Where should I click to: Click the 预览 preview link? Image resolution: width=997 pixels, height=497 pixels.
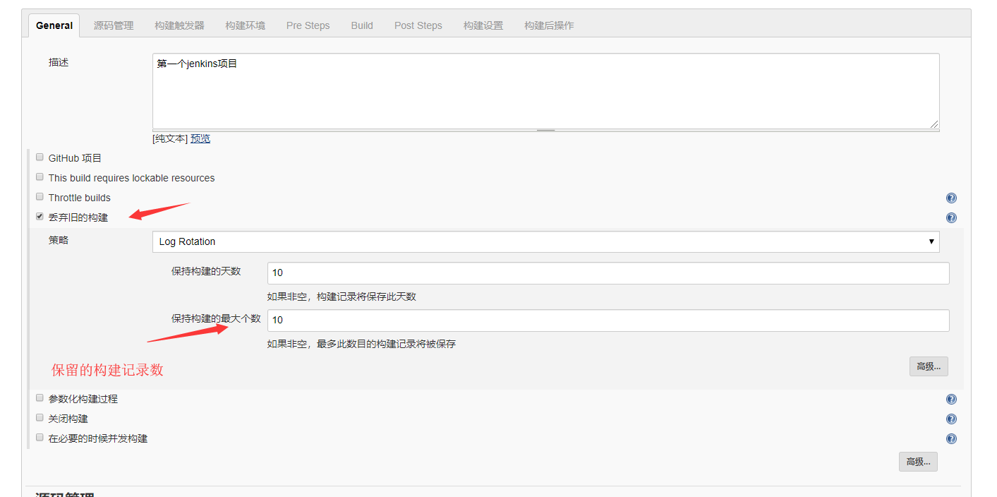point(200,138)
